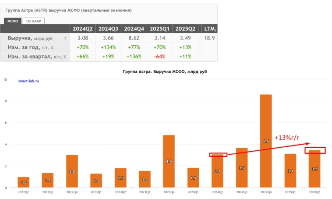Click revenue value 3.49
The width and height of the screenshot is (332, 199).
click(x=185, y=38)
